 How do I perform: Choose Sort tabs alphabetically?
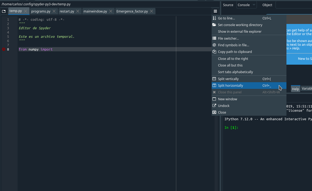[x=249, y=72]
